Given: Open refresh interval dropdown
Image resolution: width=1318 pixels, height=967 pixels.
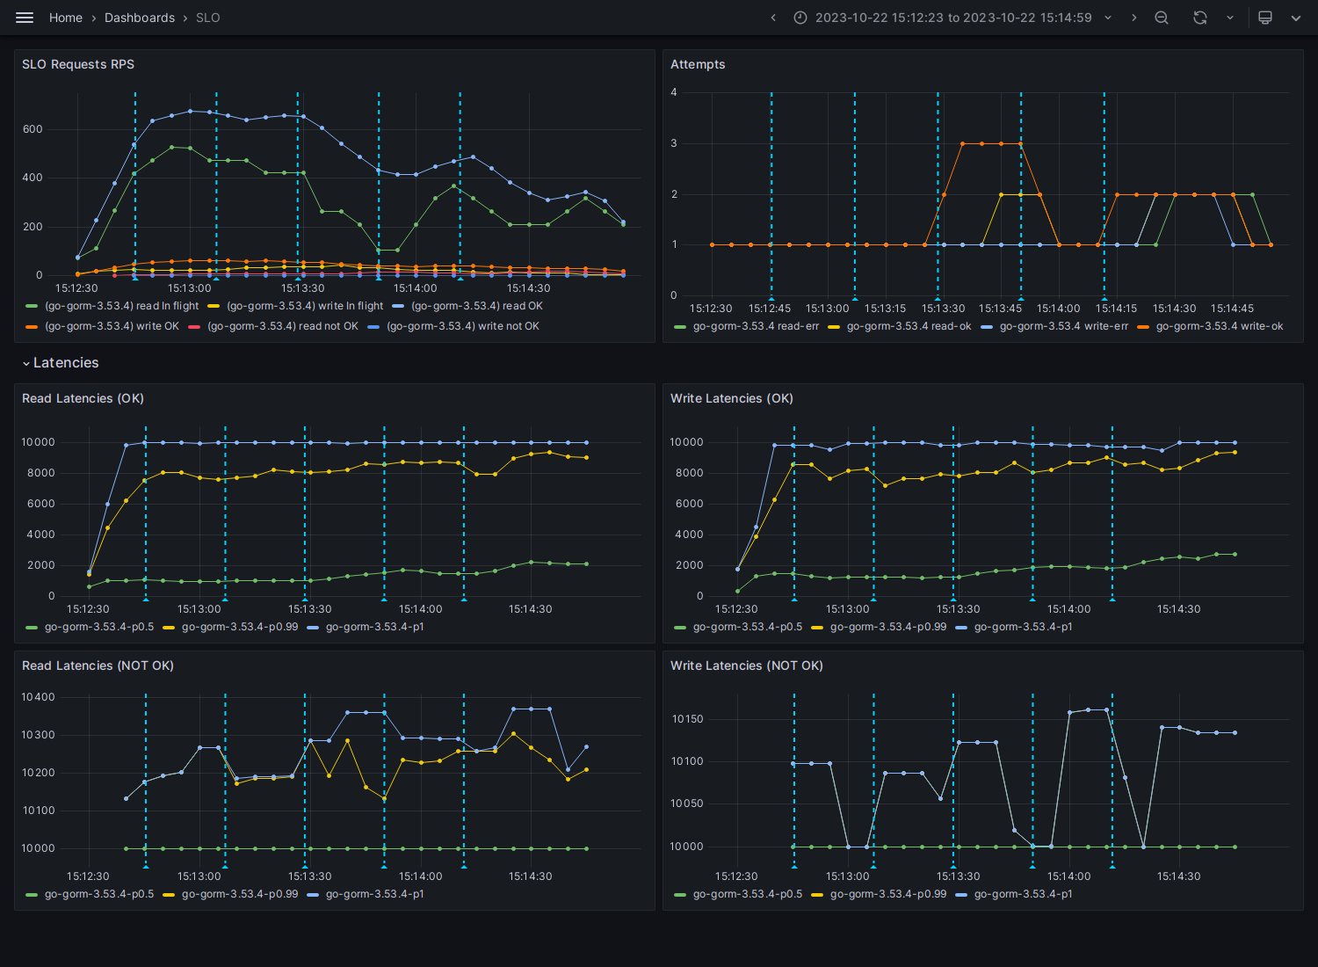Looking at the screenshot, I should (x=1229, y=18).
